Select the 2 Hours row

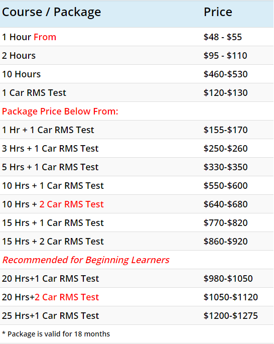coord(137,56)
